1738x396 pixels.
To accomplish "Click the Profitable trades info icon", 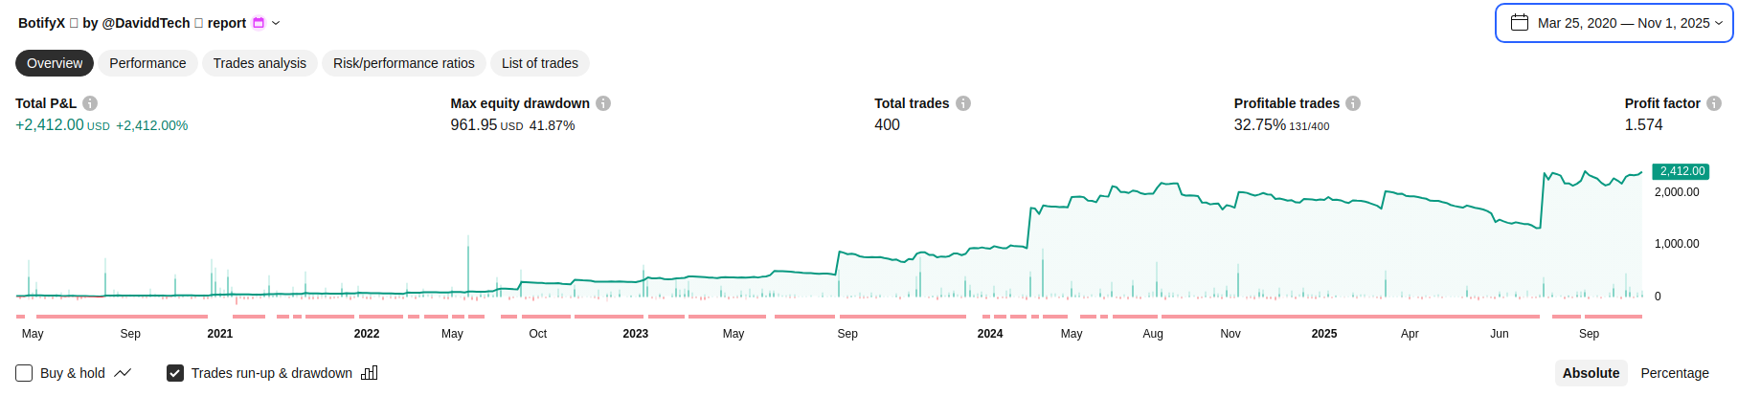I will (x=1353, y=103).
